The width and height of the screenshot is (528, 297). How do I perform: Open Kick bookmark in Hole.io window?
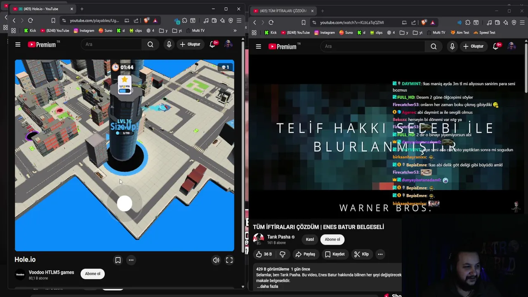(30, 31)
